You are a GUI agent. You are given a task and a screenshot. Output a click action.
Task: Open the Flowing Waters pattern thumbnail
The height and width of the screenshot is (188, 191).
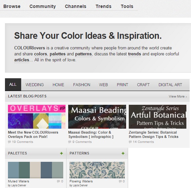(97, 170)
